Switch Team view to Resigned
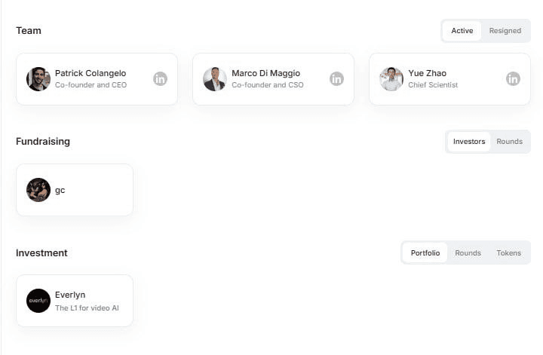543x355 pixels. (505, 31)
